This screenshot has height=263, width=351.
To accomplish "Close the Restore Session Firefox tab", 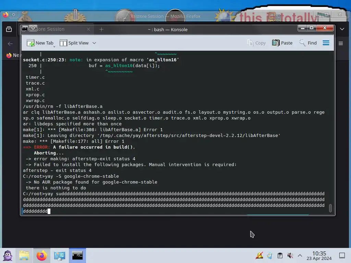I will point(88,29).
